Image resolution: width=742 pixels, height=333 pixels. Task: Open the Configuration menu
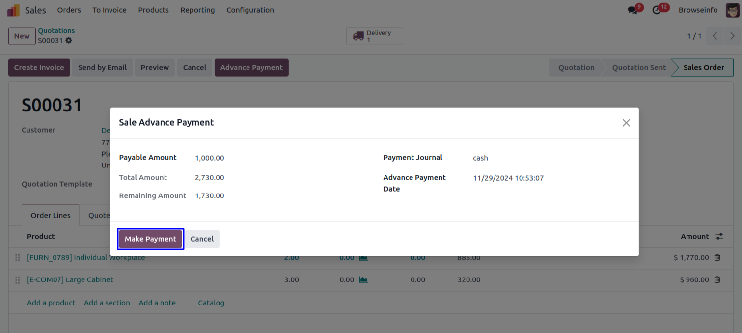250,10
